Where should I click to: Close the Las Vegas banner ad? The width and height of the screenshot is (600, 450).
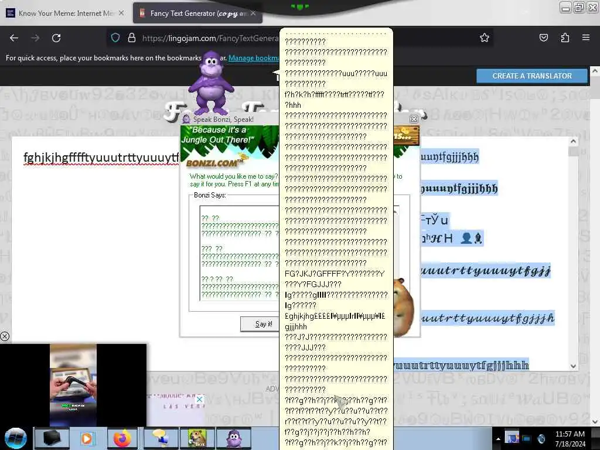(199, 400)
